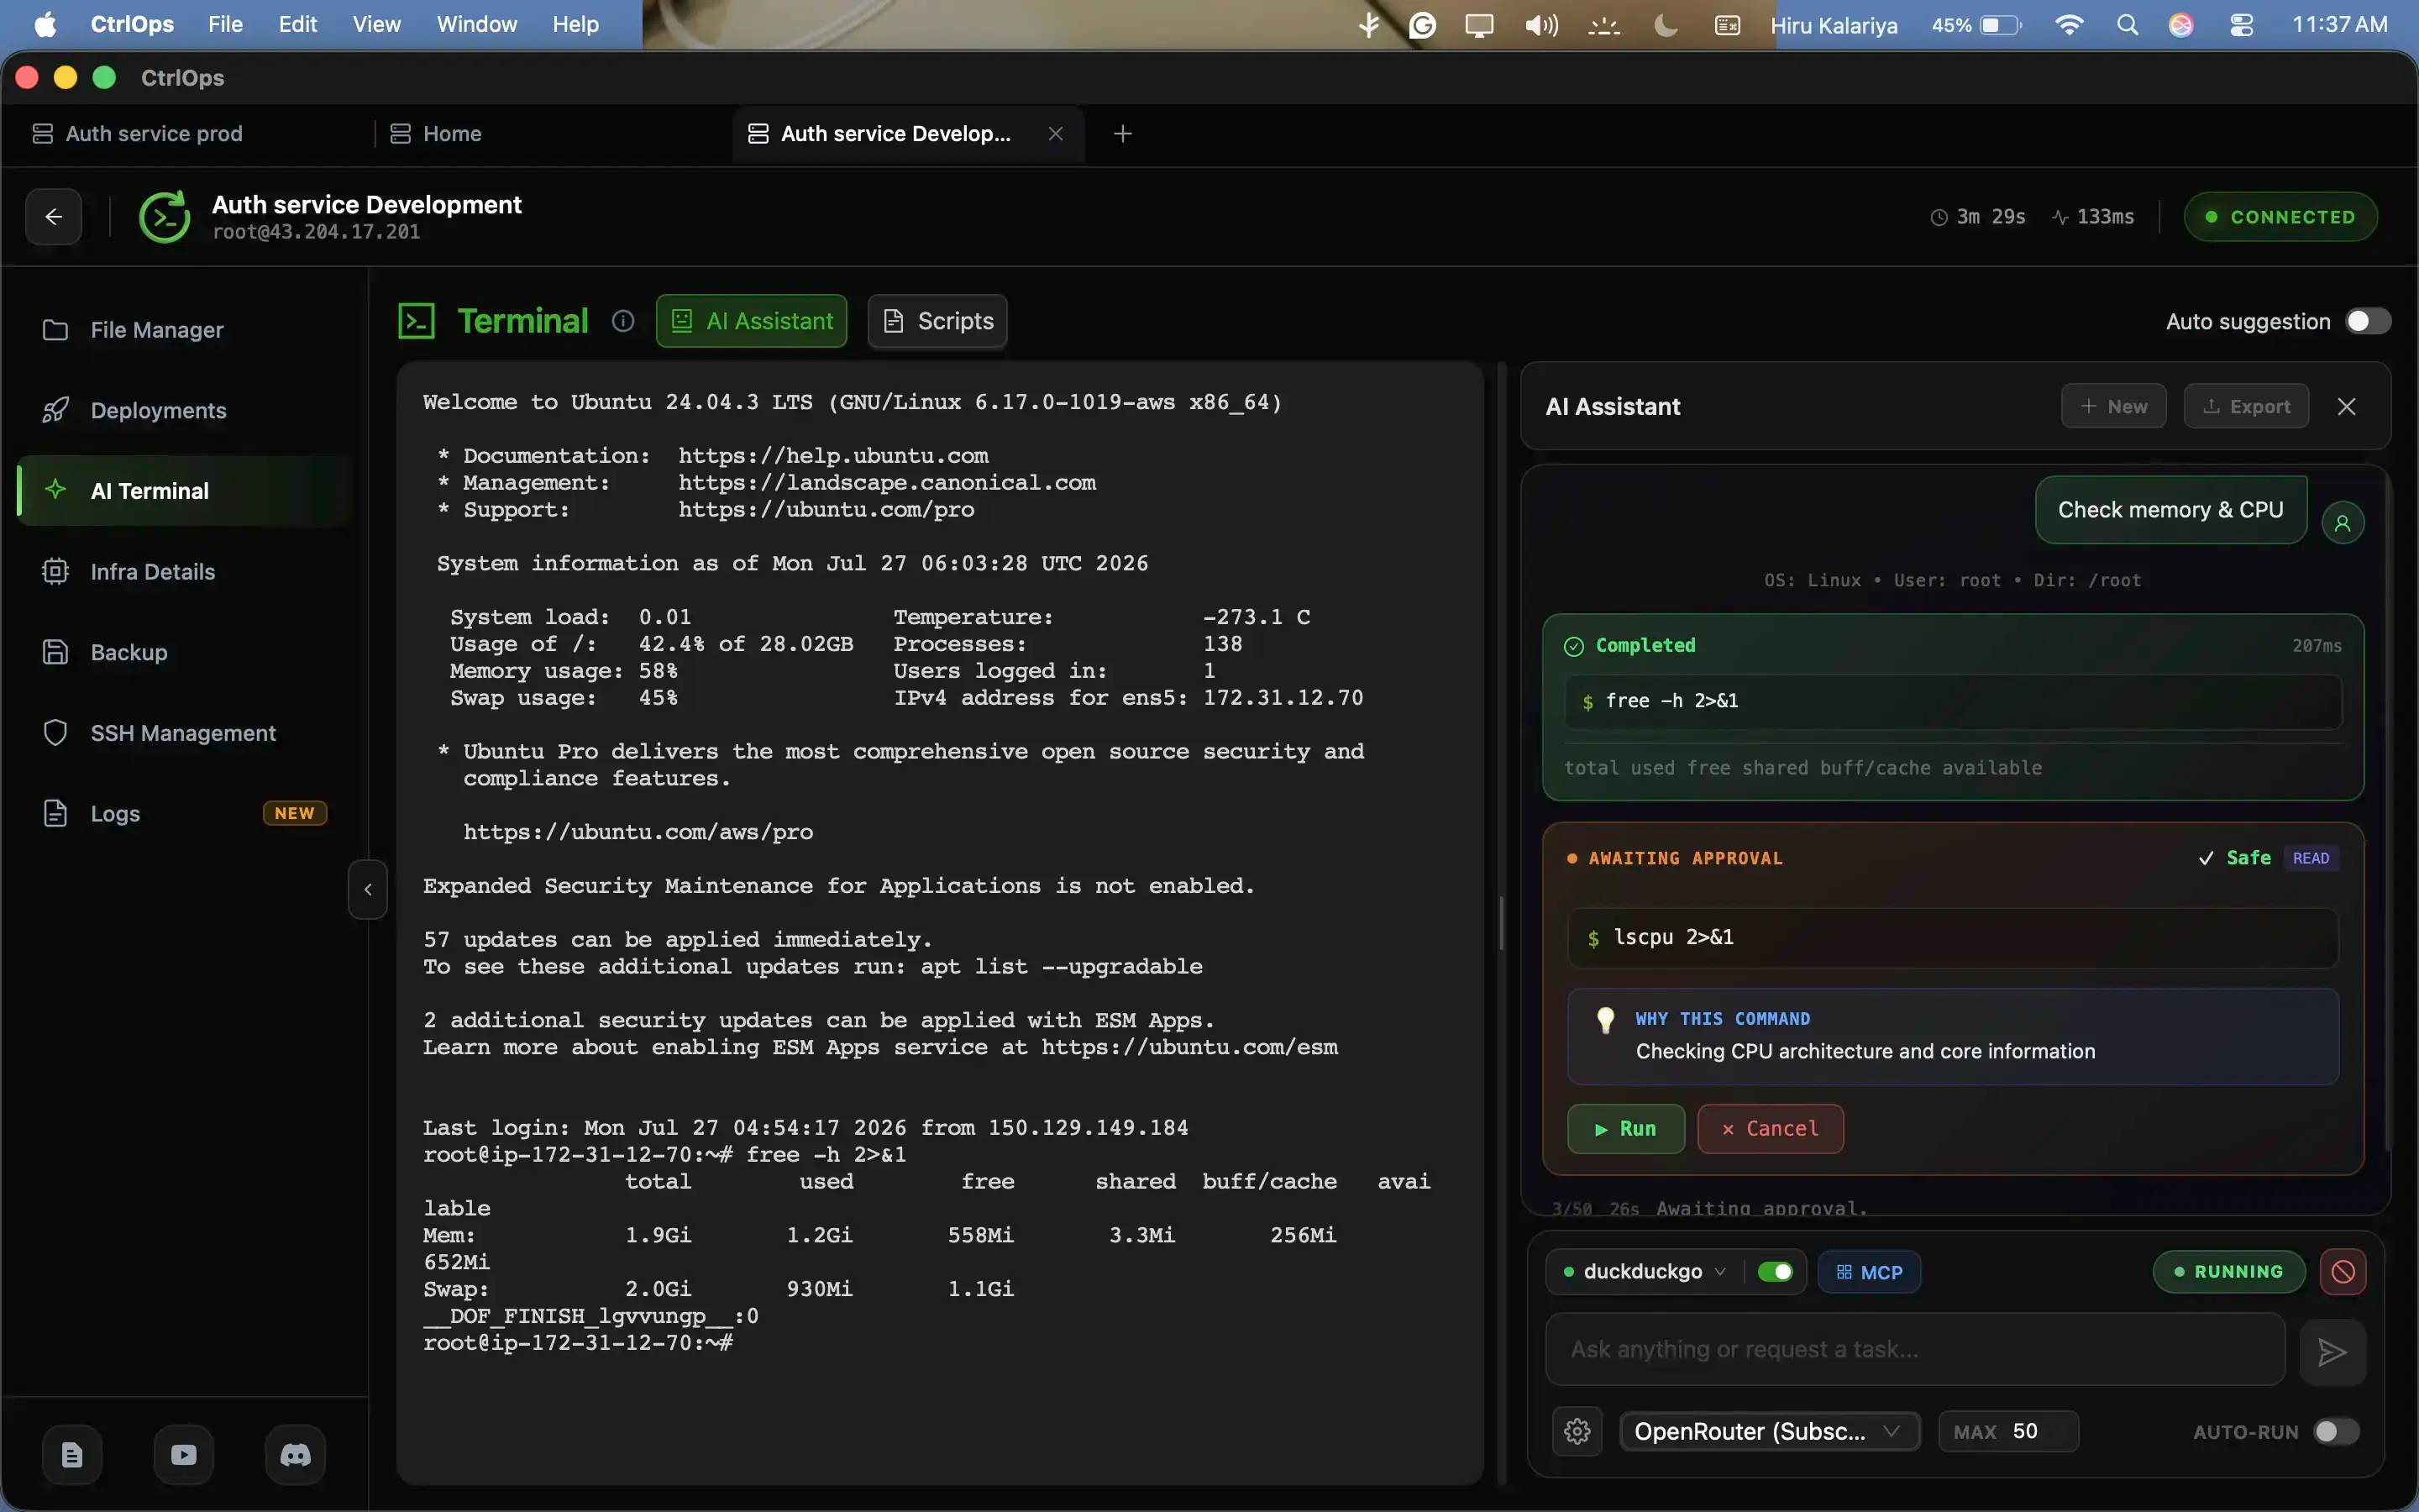Cancel the lscpu command approval

[x=1771, y=1129]
